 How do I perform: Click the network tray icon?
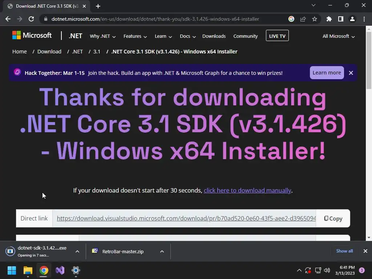click(x=318, y=270)
